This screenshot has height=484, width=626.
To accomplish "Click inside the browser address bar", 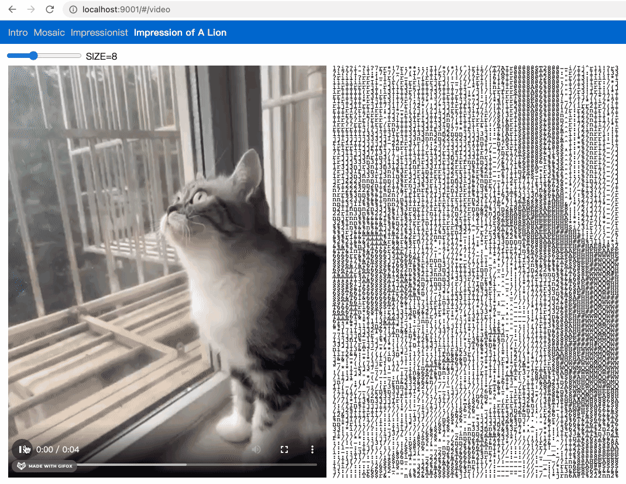I will [146, 9].
